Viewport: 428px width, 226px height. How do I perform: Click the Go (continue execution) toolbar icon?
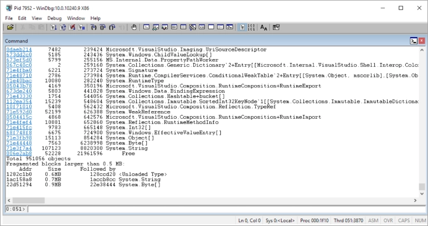(54, 27)
